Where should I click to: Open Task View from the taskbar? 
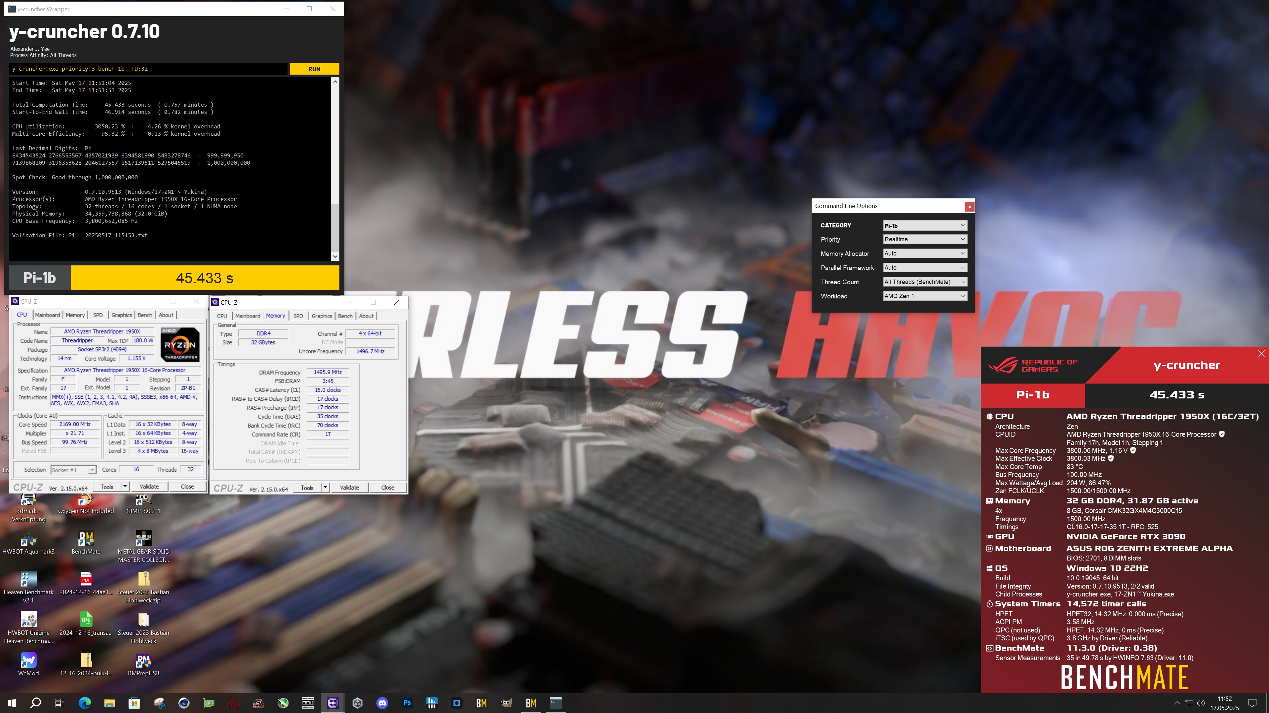pyautogui.click(x=59, y=703)
